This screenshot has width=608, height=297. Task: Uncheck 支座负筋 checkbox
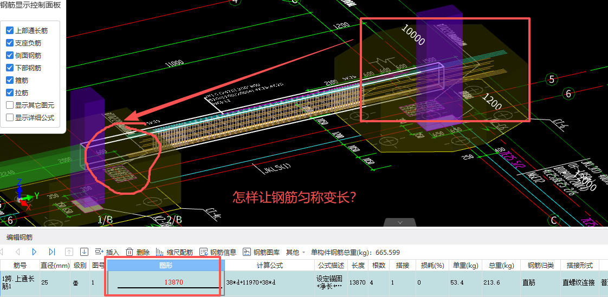pos(10,43)
